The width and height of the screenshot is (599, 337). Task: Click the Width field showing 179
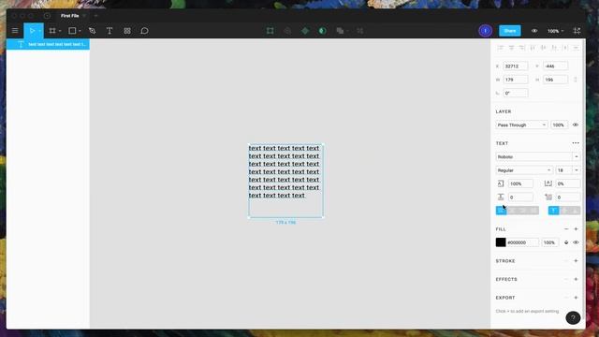point(516,80)
